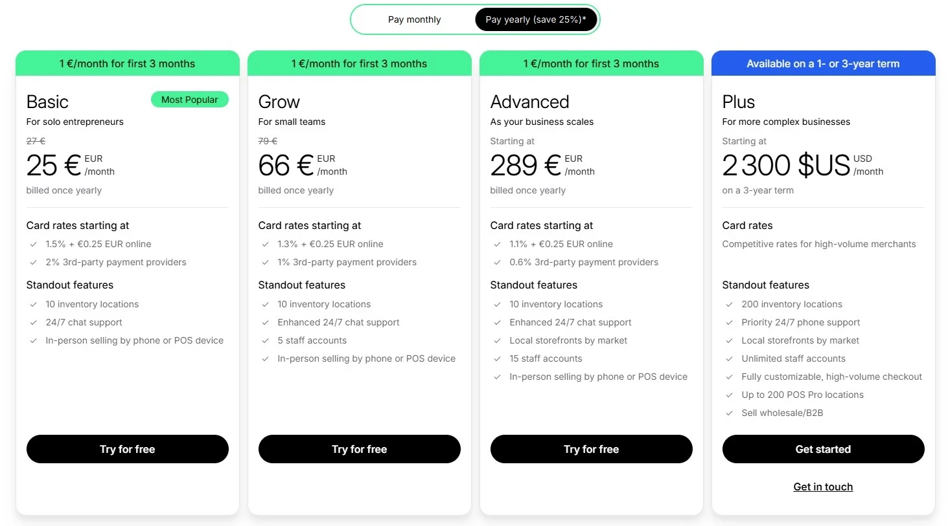Click the green banner showing 1 €/month for Advanced
948x526 pixels.
click(591, 63)
